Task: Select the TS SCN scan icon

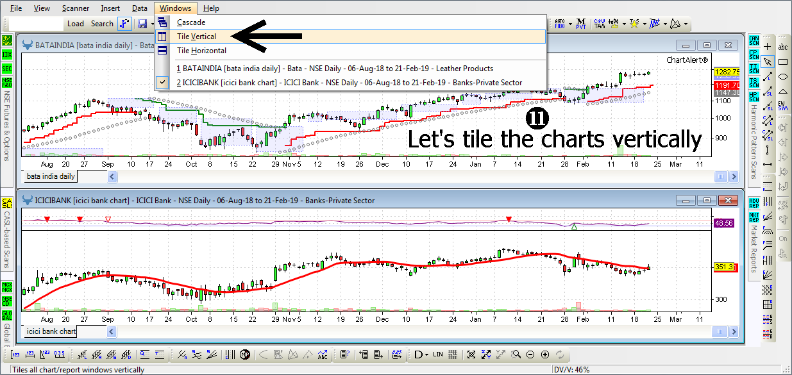Action: (x=754, y=83)
